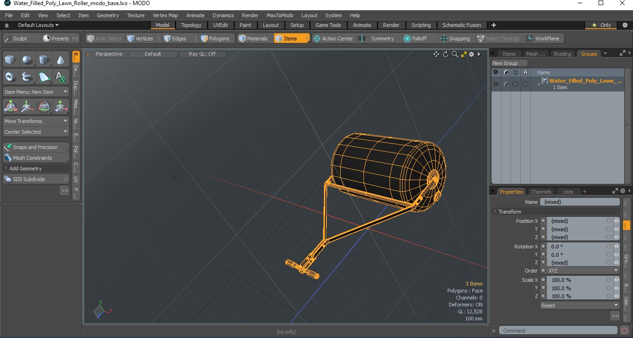The image size is (633, 338).
Task: Click the Command input field
Action: (559, 331)
